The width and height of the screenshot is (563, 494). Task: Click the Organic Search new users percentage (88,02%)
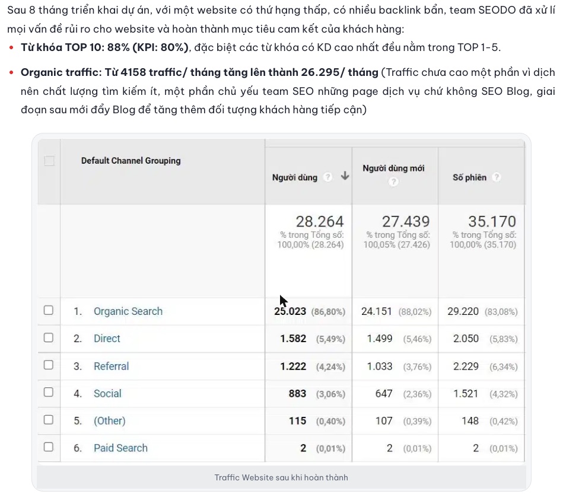point(415,311)
